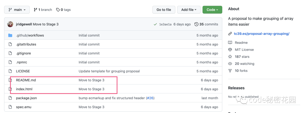
Task: Click the forks icon in About
Action: 230,71
